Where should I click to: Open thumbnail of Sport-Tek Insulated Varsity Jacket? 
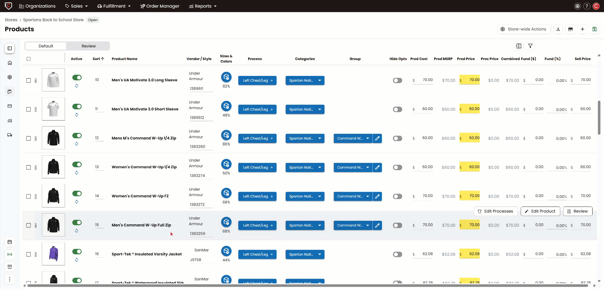54,254
